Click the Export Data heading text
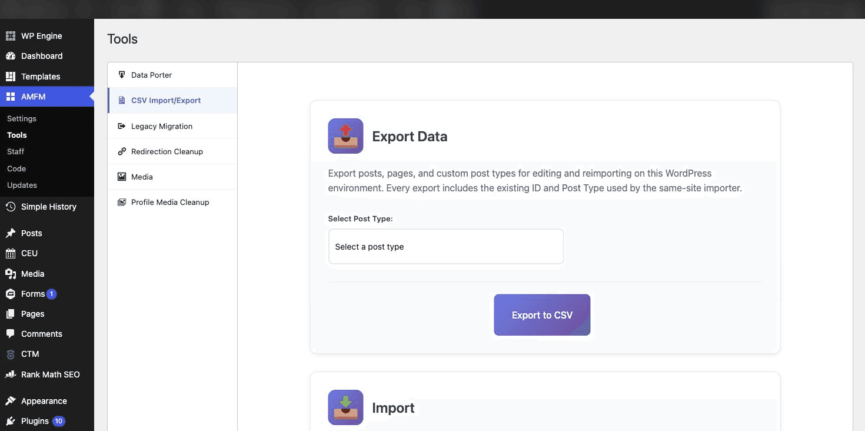Viewport: 865px width, 431px height. [410, 137]
